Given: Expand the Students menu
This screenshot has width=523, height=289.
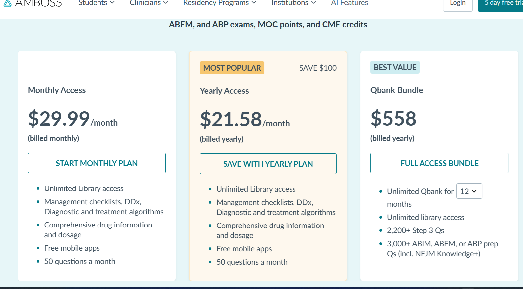Looking at the screenshot, I should (x=96, y=3).
